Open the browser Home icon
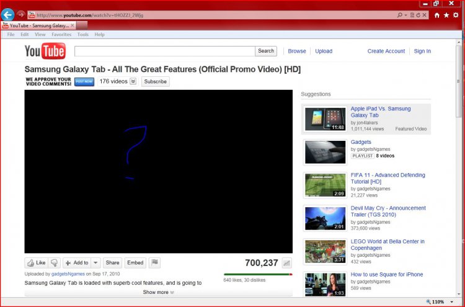Screen dimensions: 465x307 tap(437, 15)
